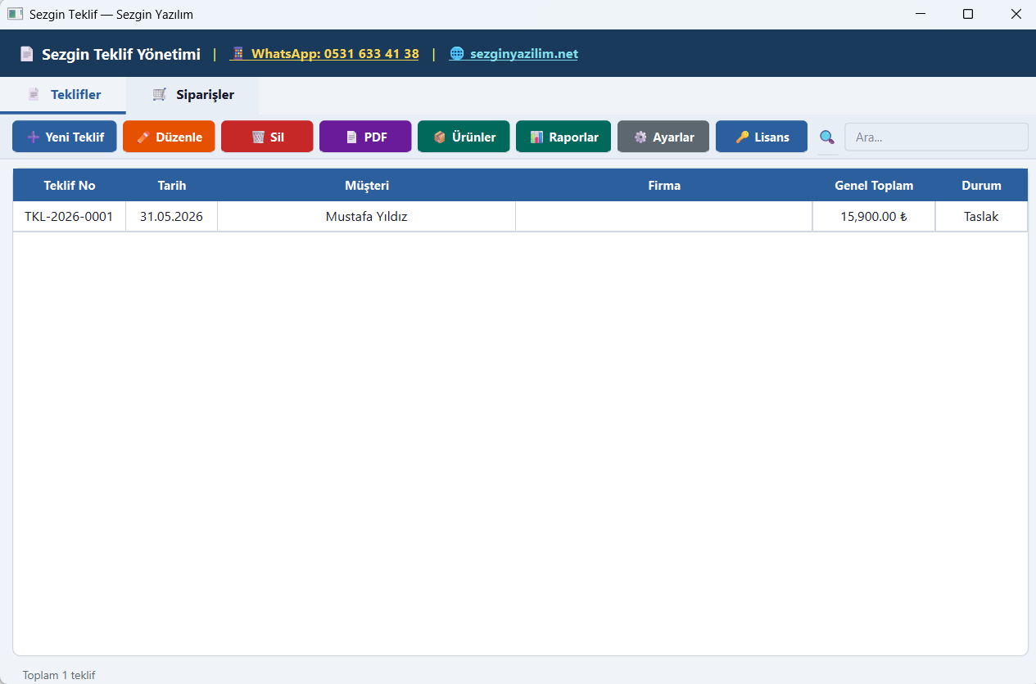Click the Mustafa Yıldız customer cell
Screen dimensions: 1036x684
coord(367,217)
